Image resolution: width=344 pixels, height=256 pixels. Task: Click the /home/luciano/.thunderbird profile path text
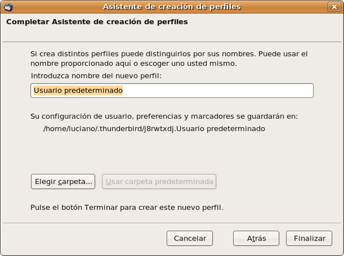[154, 128]
